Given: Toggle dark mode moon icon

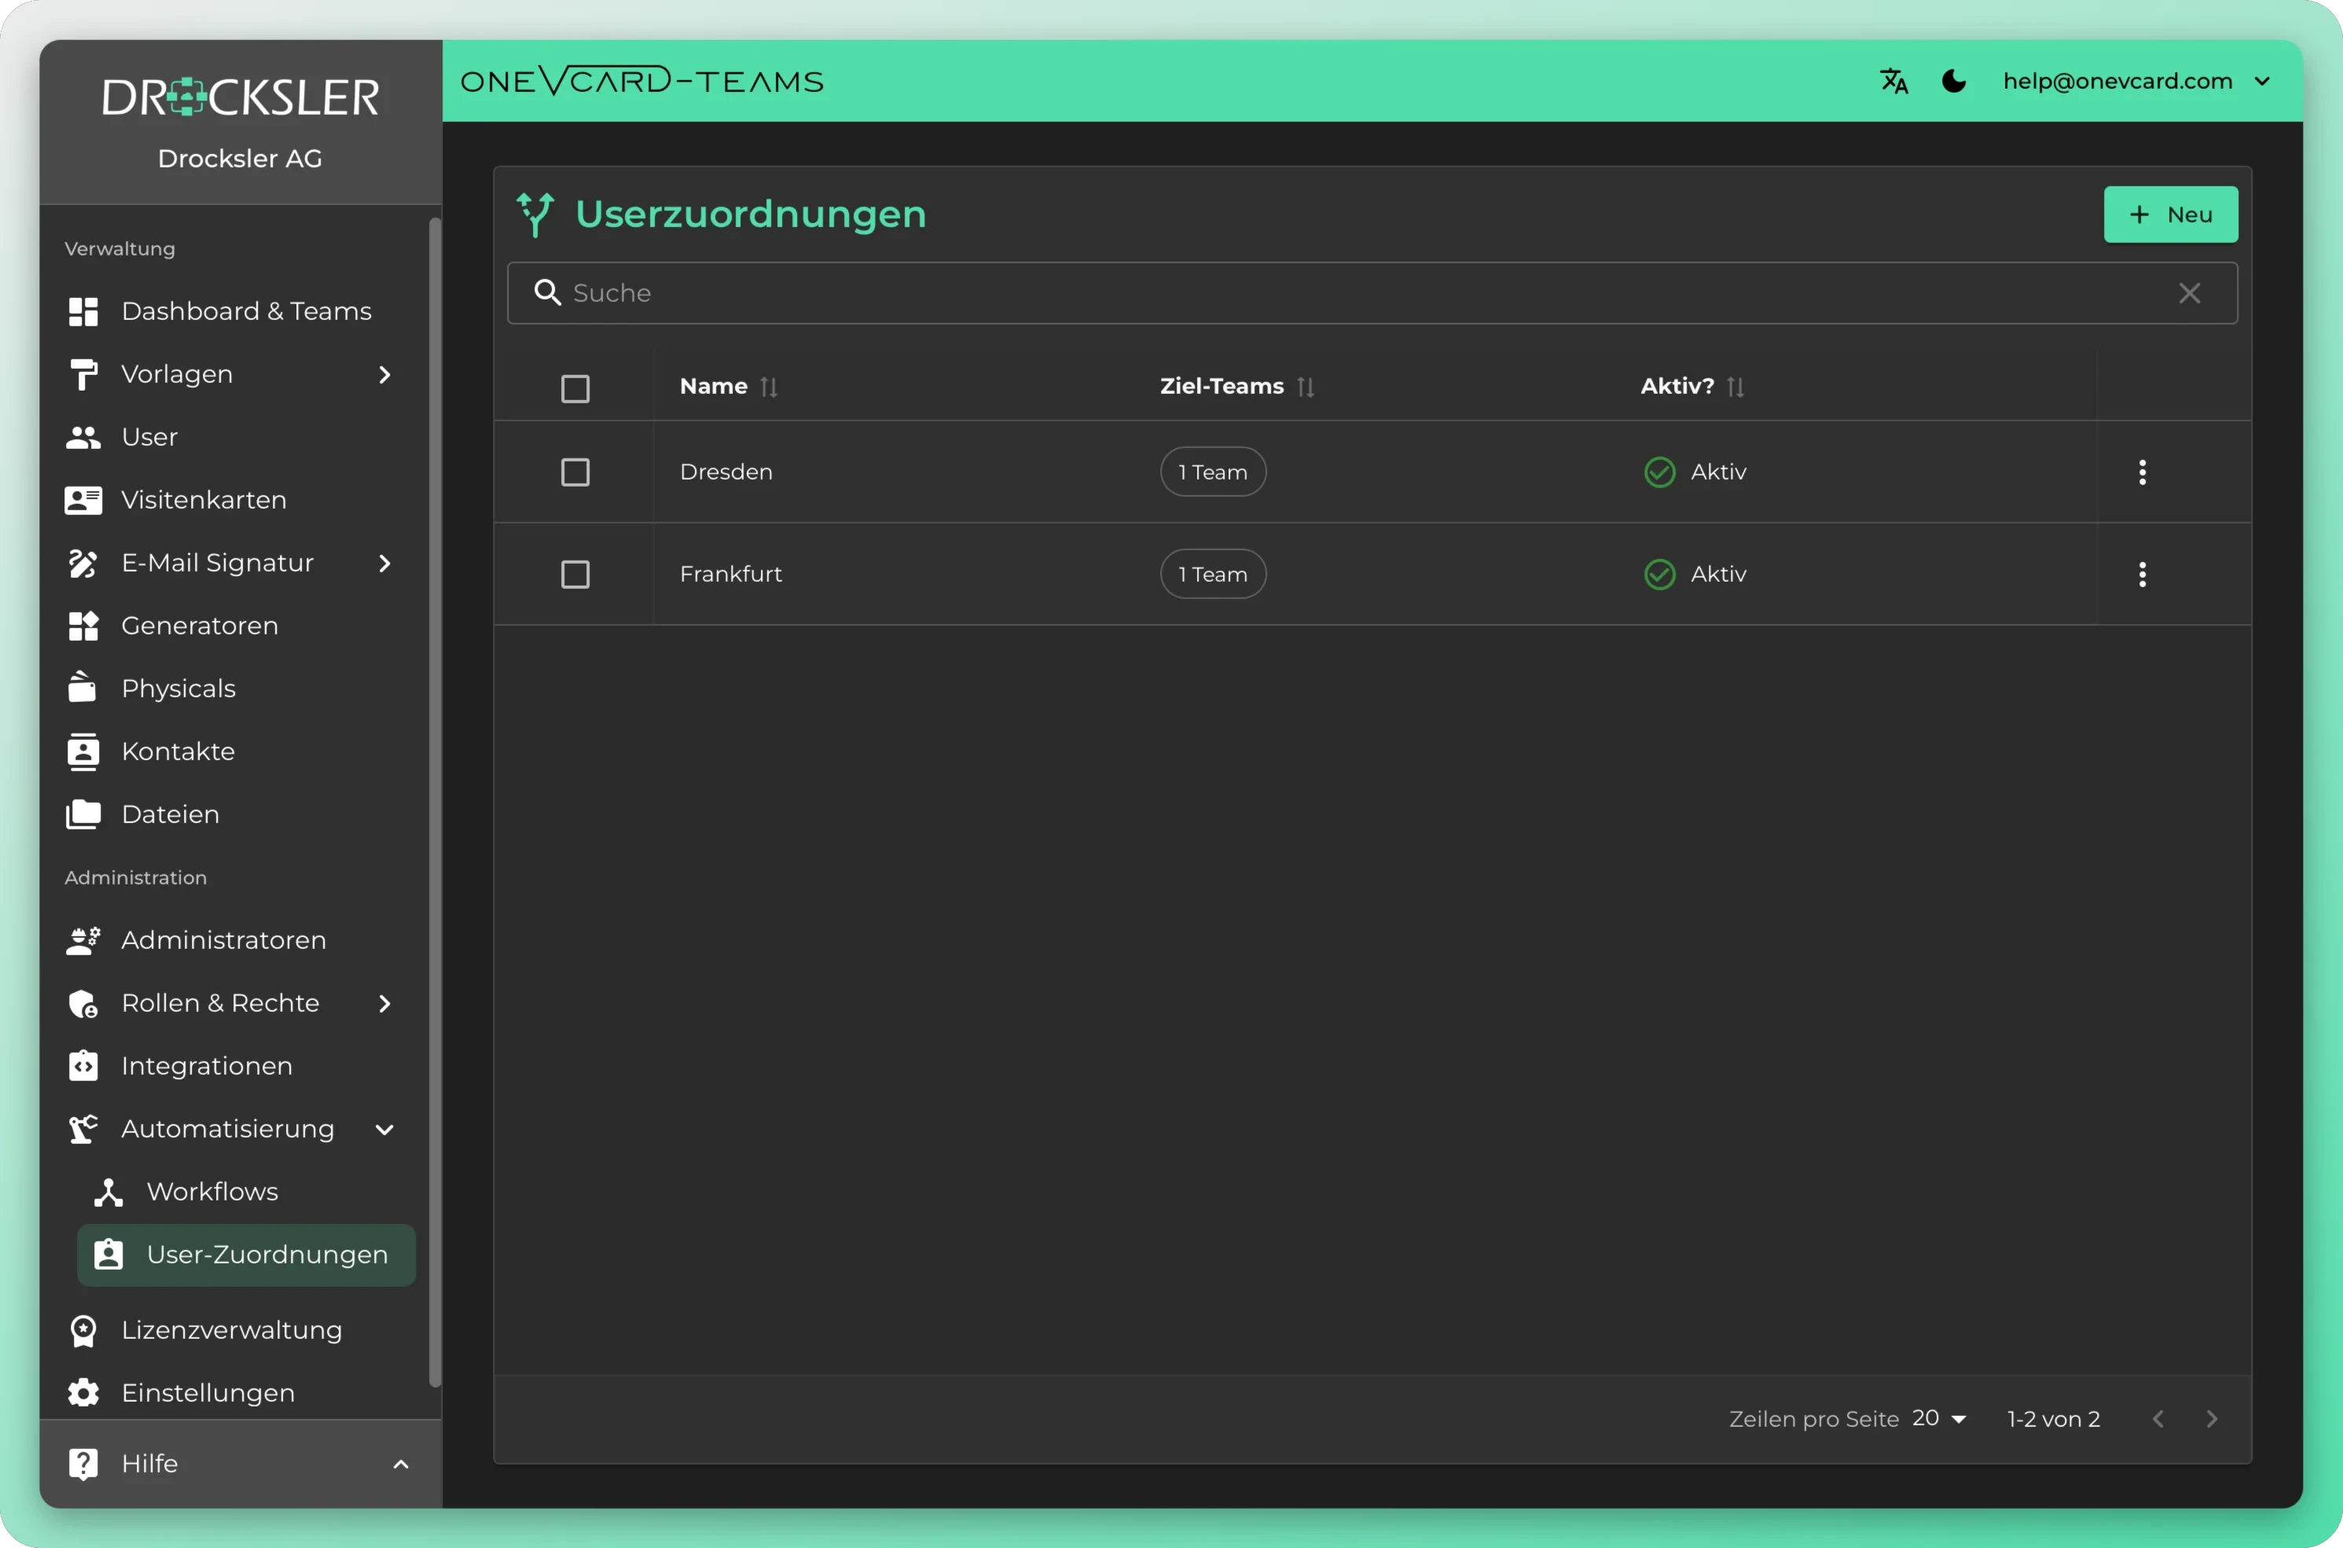Looking at the screenshot, I should [1953, 81].
